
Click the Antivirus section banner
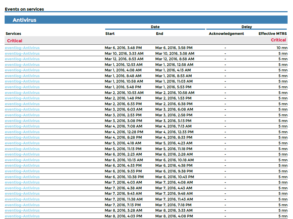(24, 20)
